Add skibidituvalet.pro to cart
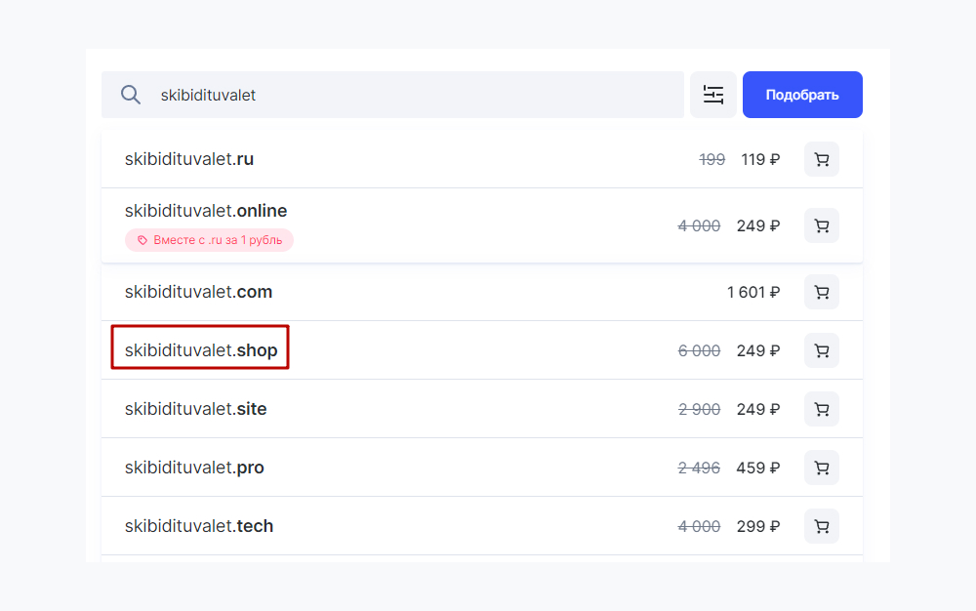Image resolution: width=976 pixels, height=611 pixels. tap(821, 468)
